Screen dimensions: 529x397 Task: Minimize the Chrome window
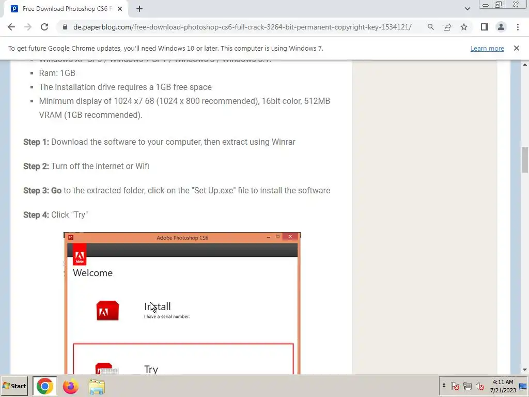(486, 5)
